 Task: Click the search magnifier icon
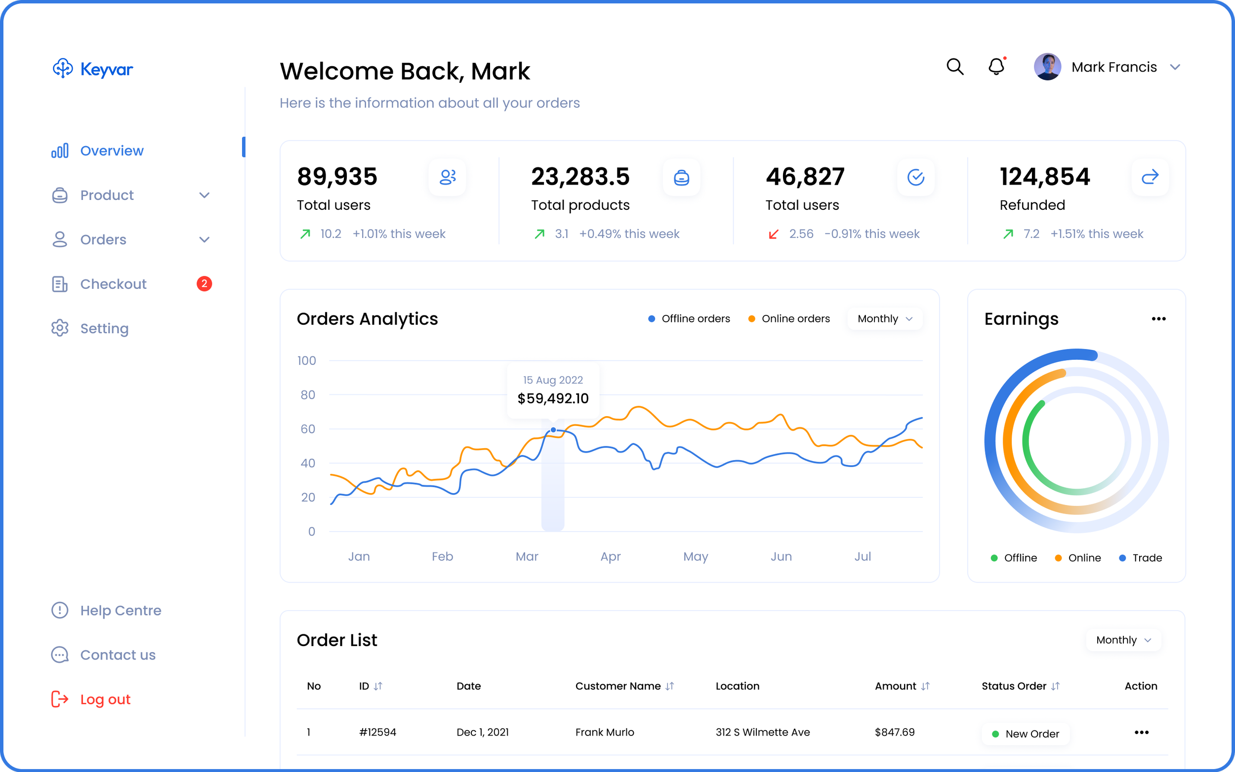954,67
